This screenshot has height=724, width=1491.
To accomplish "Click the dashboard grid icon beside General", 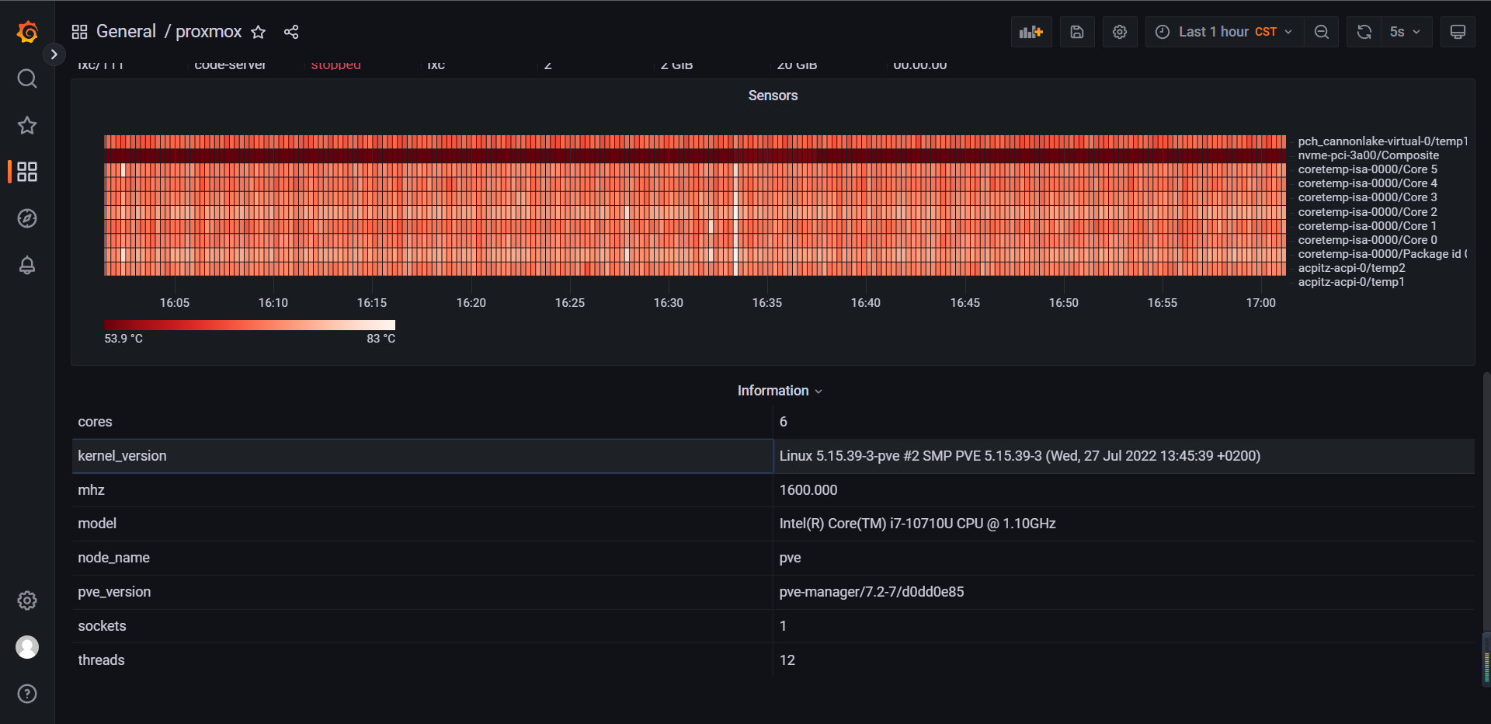I will 79,32.
